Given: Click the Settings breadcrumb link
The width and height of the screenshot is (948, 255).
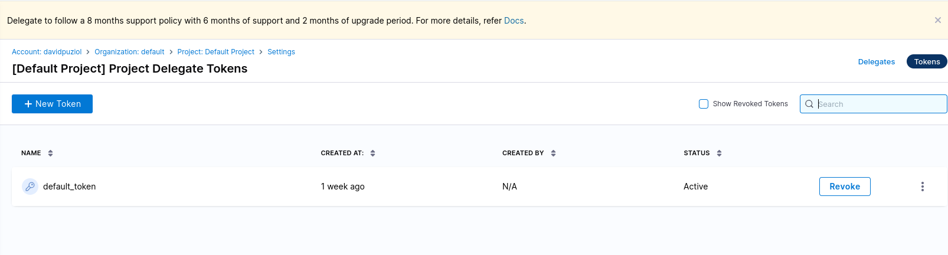Looking at the screenshot, I should pos(281,52).
